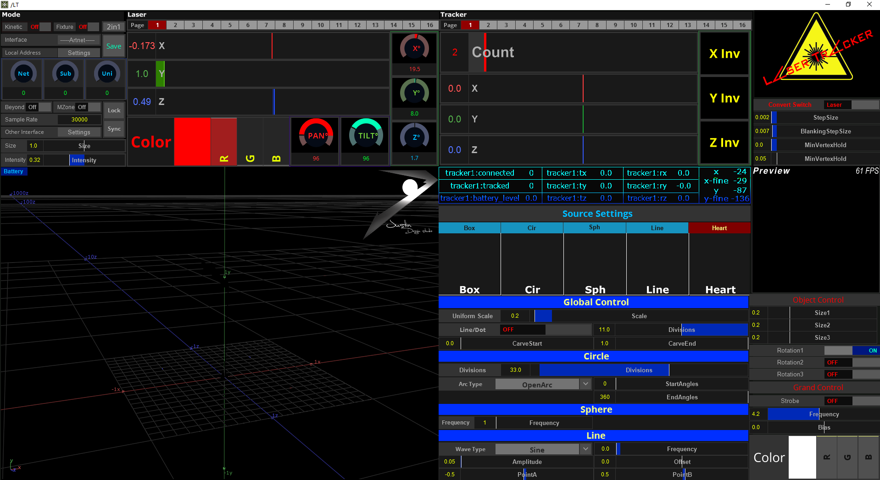Click the X Inv button
880x480 pixels.
pyautogui.click(x=724, y=54)
